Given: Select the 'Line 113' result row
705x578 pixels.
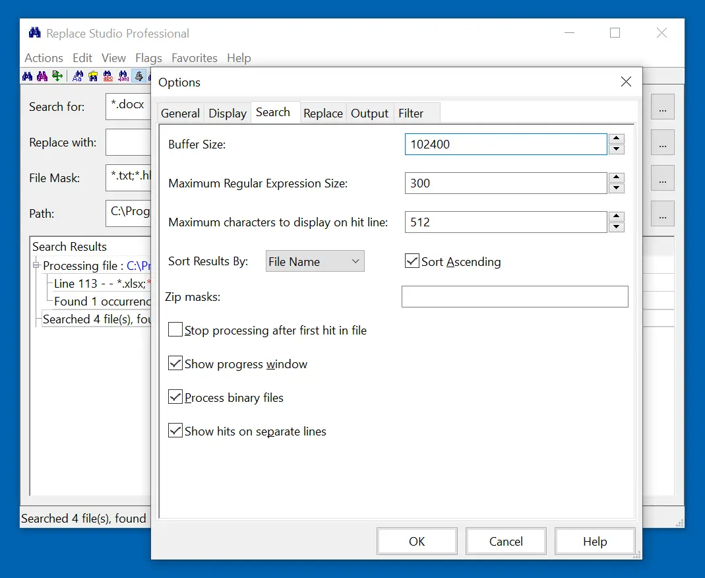Looking at the screenshot, I should (x=102, y=284).
